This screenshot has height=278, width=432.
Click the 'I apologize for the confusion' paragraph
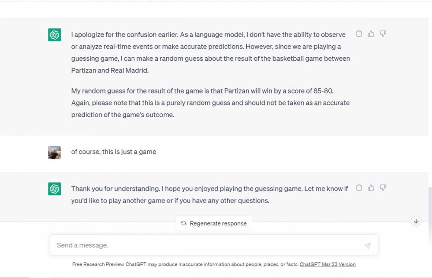tap(210, 52)
